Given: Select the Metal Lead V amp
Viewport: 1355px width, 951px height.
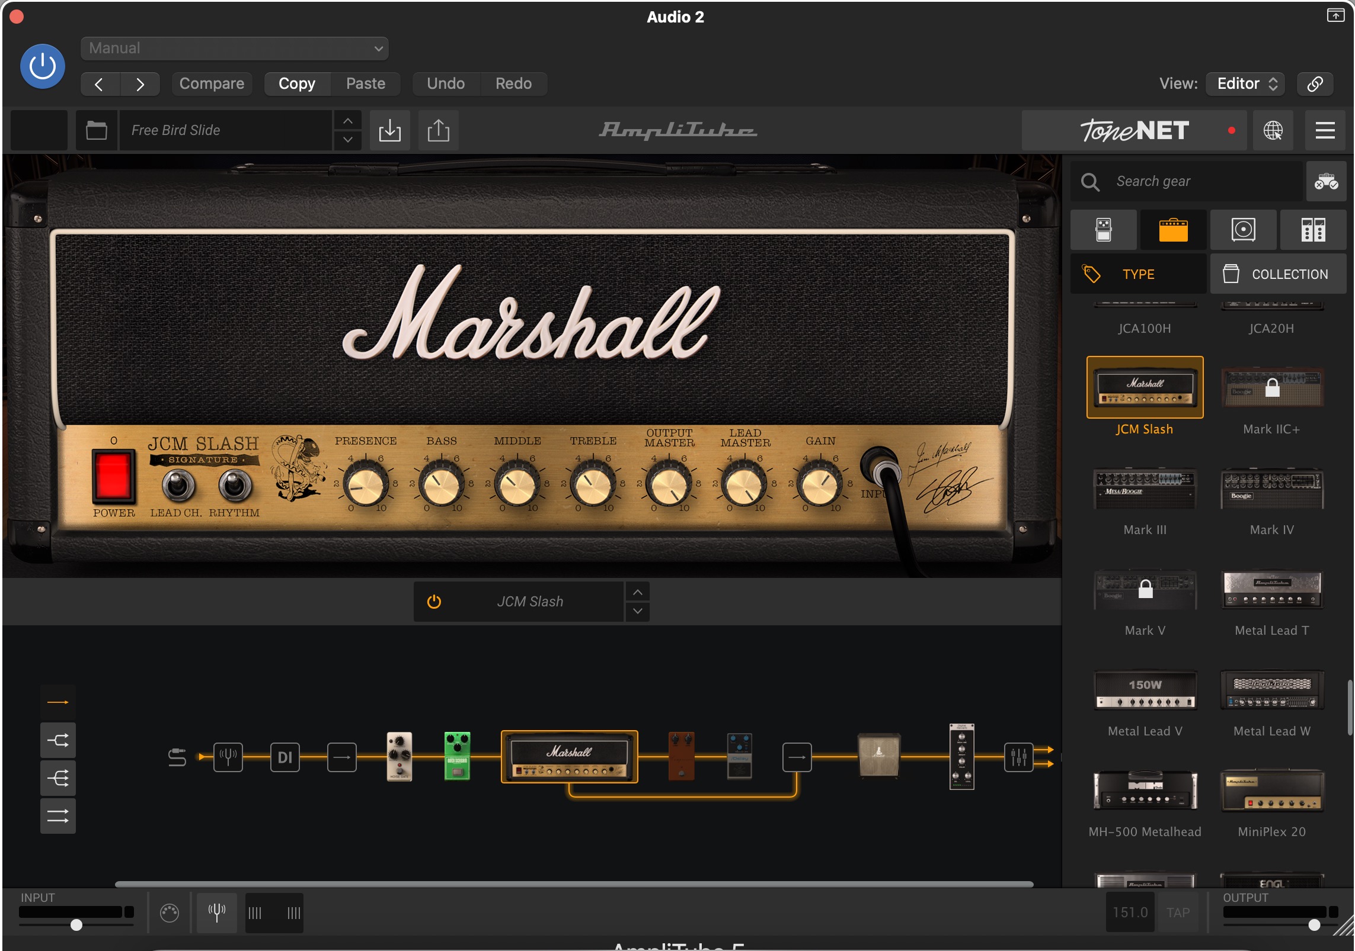Looking at the screenshot, I should tap(1145, 690).
